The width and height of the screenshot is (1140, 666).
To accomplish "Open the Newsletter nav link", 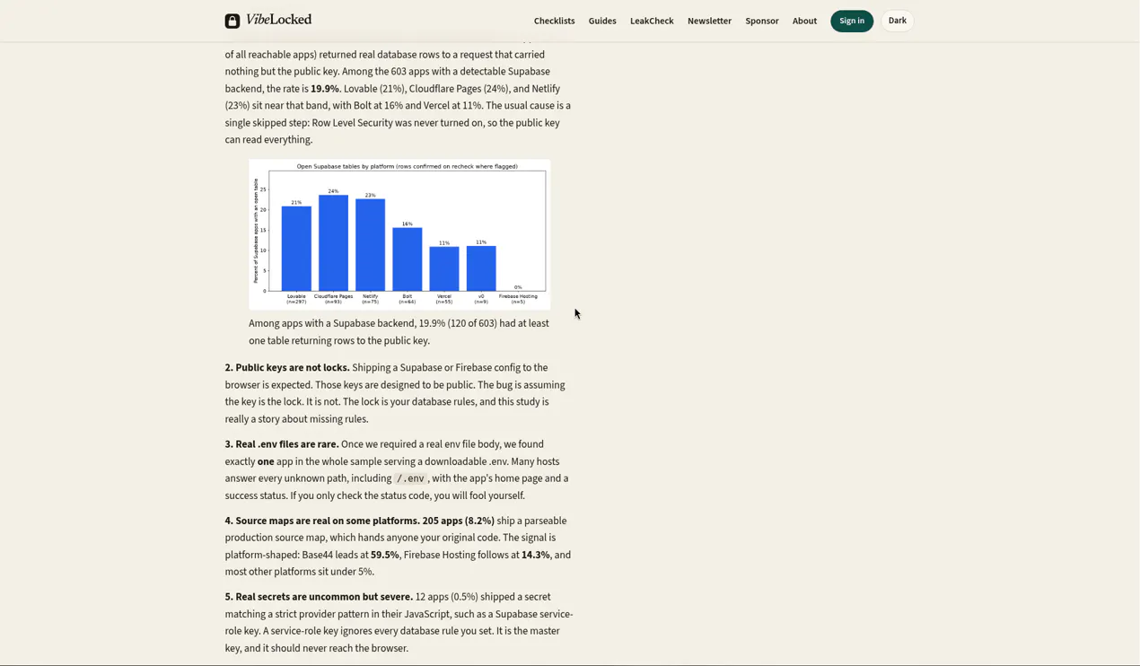I will pyautogui.click(x=709, y=21).
